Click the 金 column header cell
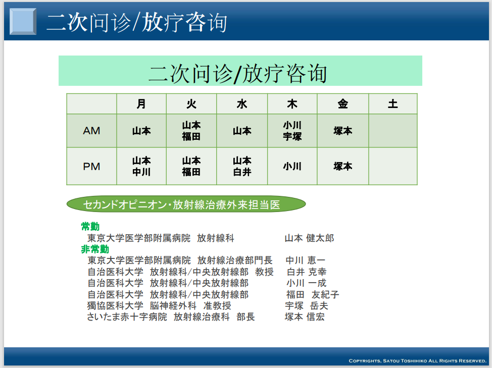The height and width of the screenshot is (368, 492). (342, 104)
